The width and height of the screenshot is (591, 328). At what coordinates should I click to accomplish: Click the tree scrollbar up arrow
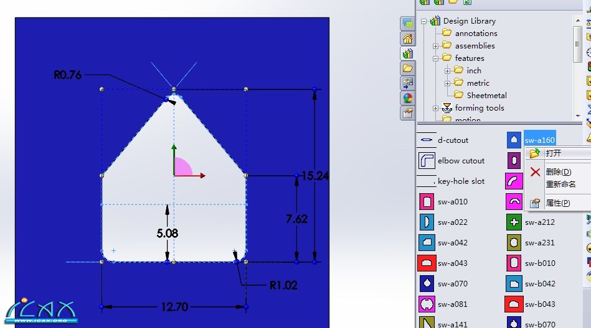coord(577,20)
